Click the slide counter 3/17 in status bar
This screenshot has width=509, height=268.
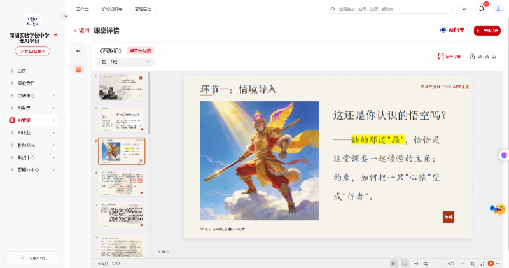(109, 264)
